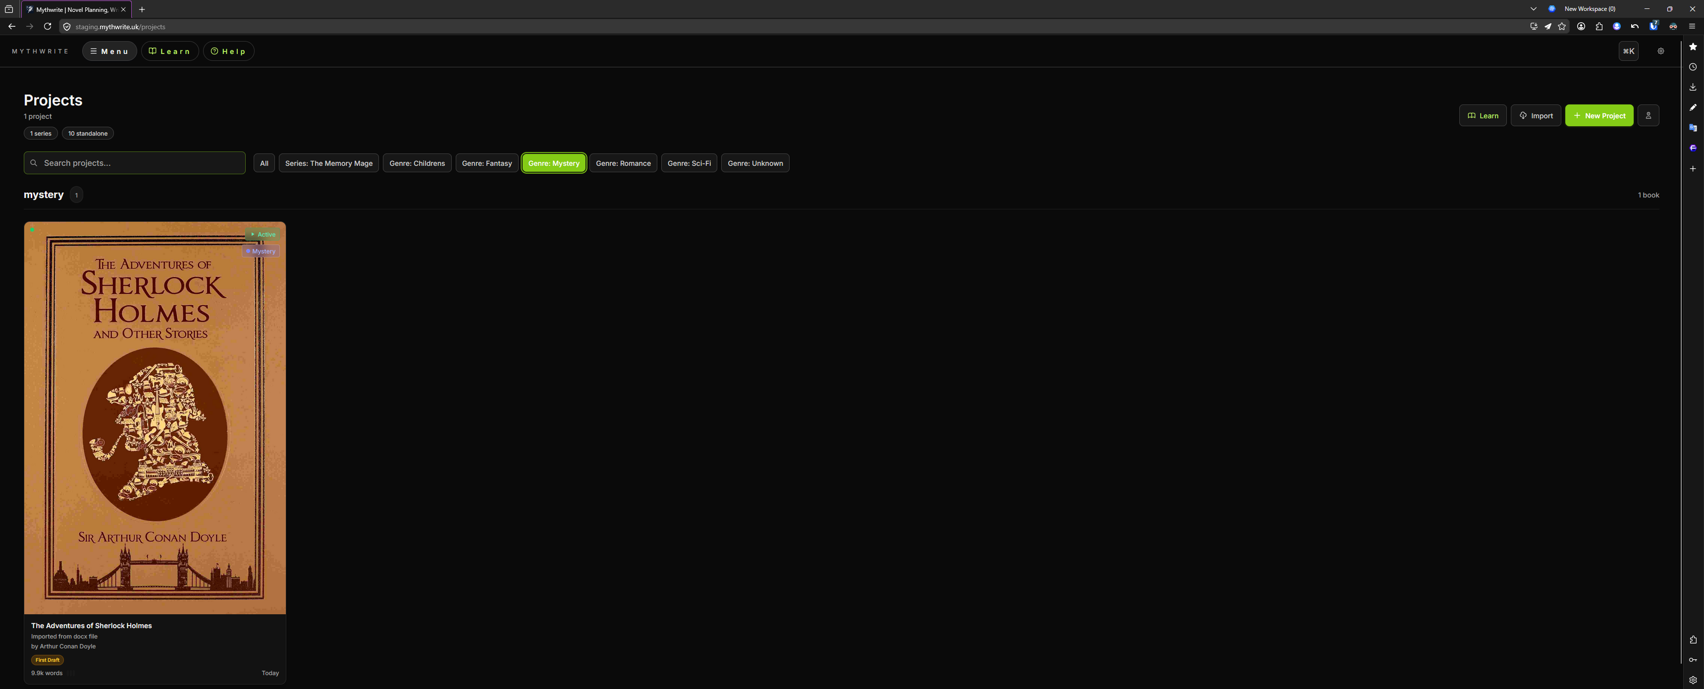Click the user profile icon beside New Project
This screenshot has height=689, width=1704.
tap(1648, 116)
